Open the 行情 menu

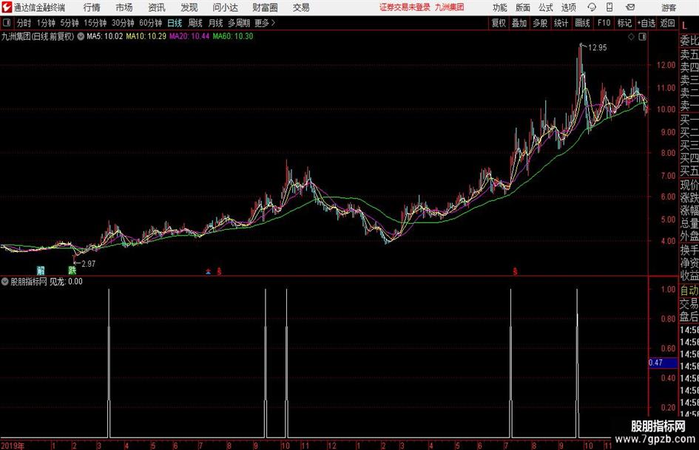tap(92, 7)
